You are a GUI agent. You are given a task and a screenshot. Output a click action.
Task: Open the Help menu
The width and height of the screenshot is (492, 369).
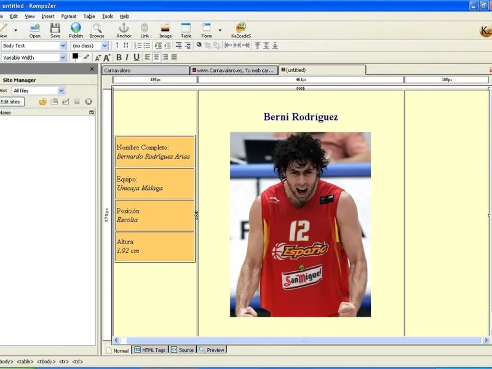point(125,17)
